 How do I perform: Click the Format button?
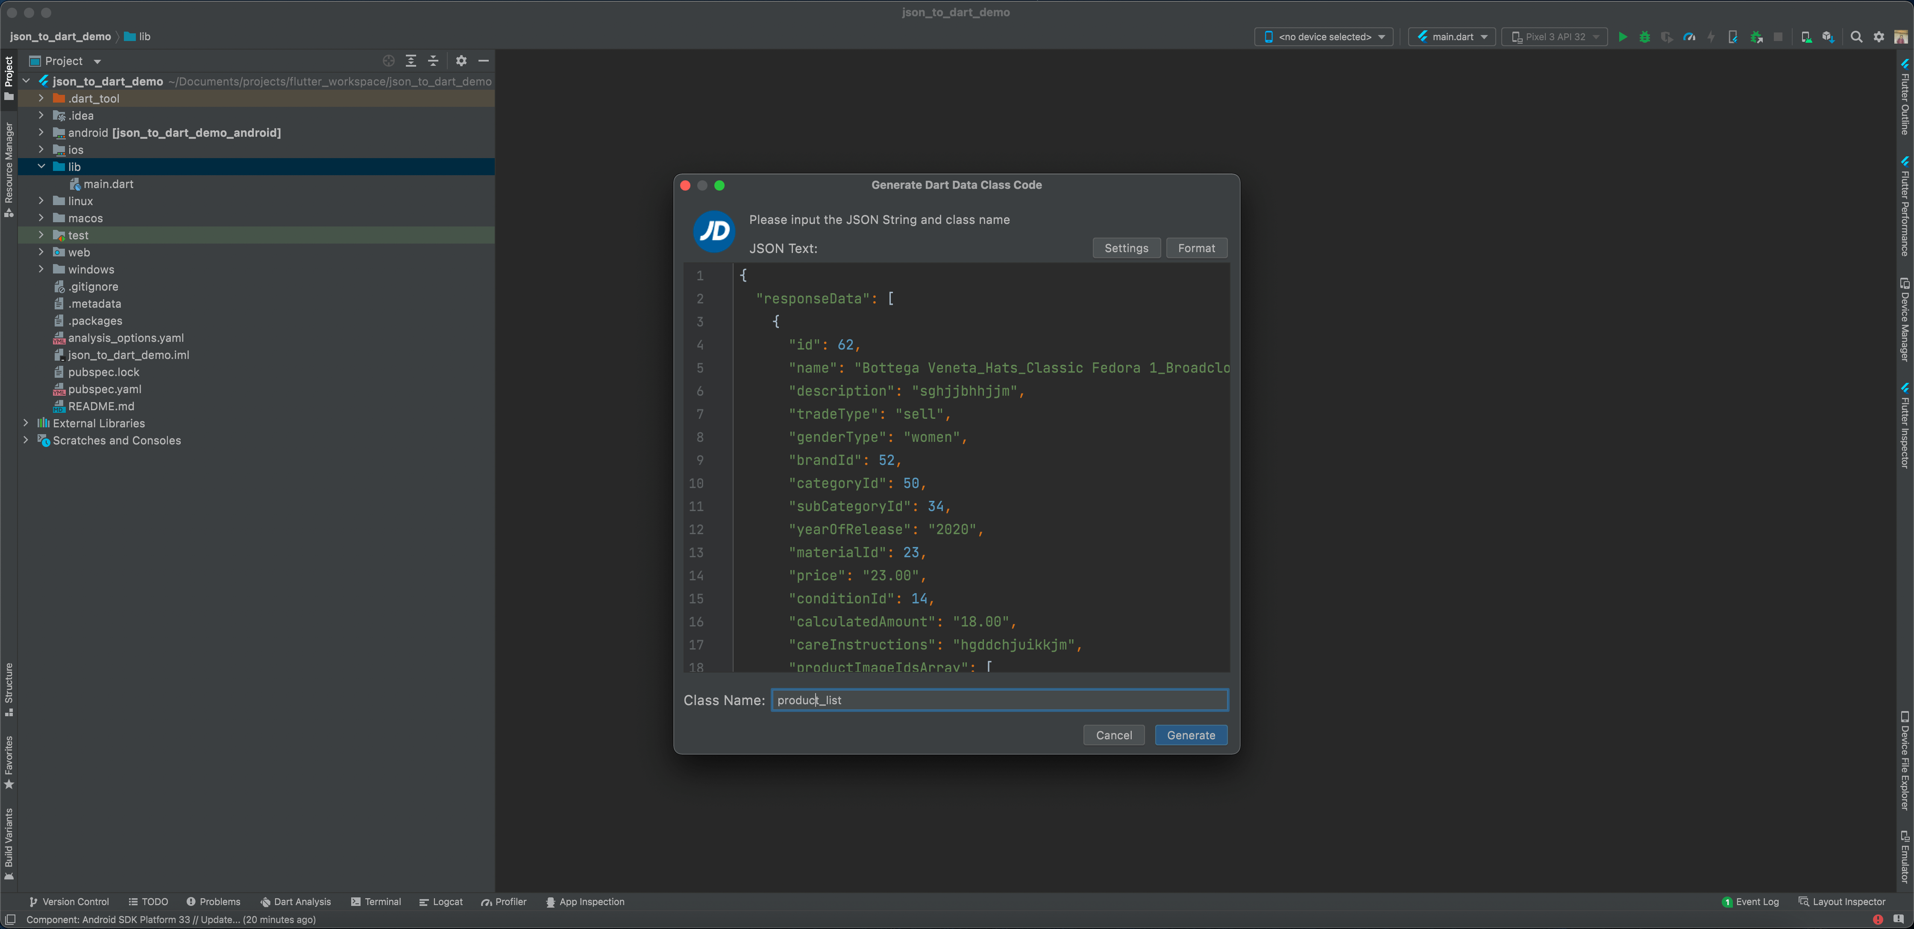coord(1196,248)
